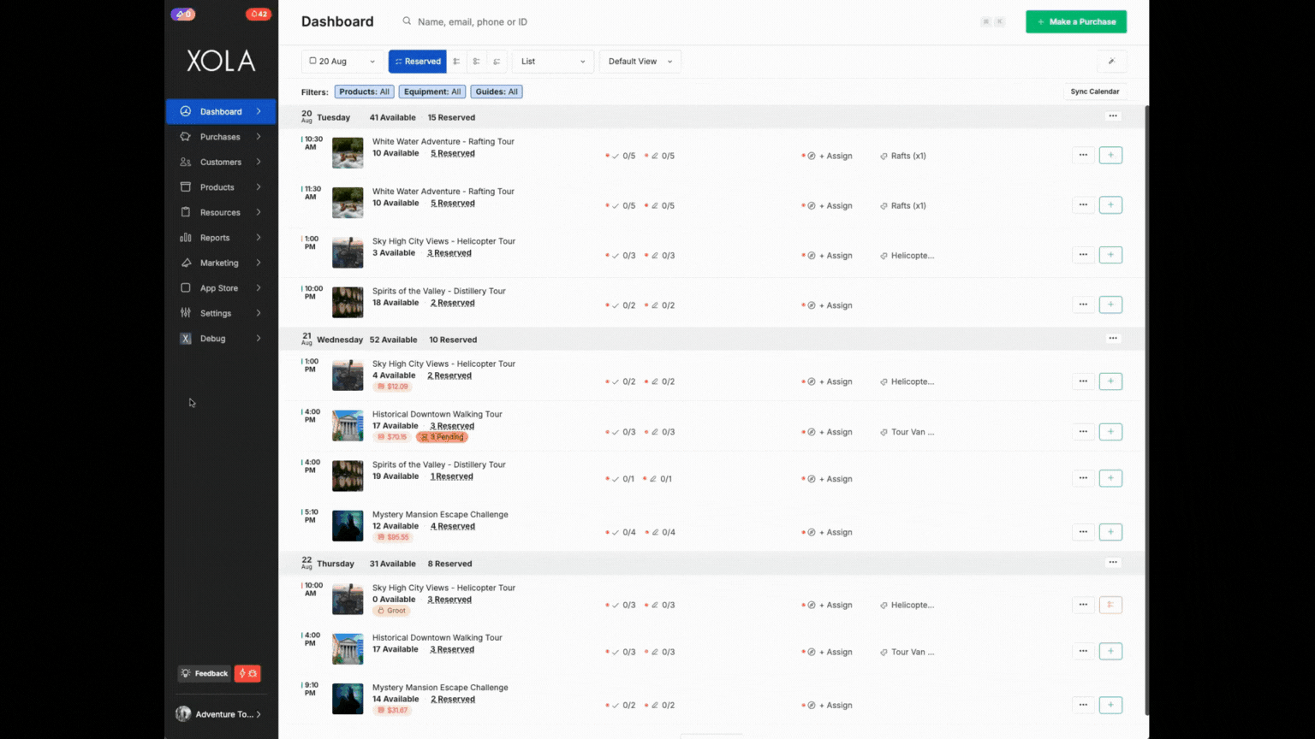Open the App Store in sidebar

click(221, 288)
